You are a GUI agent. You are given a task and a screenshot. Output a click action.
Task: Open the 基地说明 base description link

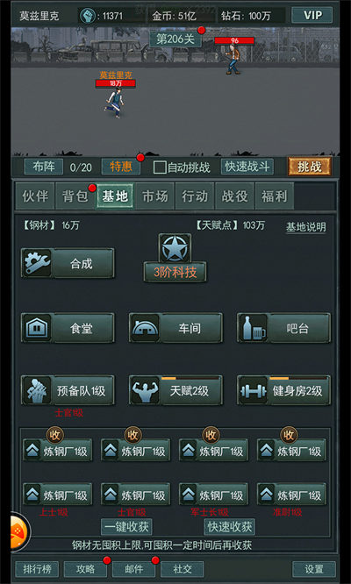[306, 227]
